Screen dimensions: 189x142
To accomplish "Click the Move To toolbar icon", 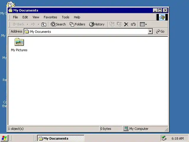I will (112, 24).
